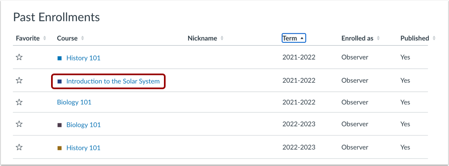Sort by Nickname column arrows
The image size is (449, 166).
[222, 38]
